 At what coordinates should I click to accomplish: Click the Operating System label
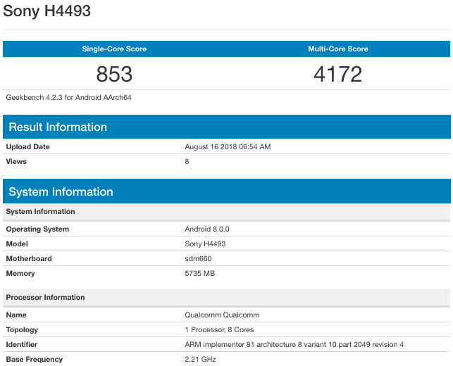(x=37, y=229)
